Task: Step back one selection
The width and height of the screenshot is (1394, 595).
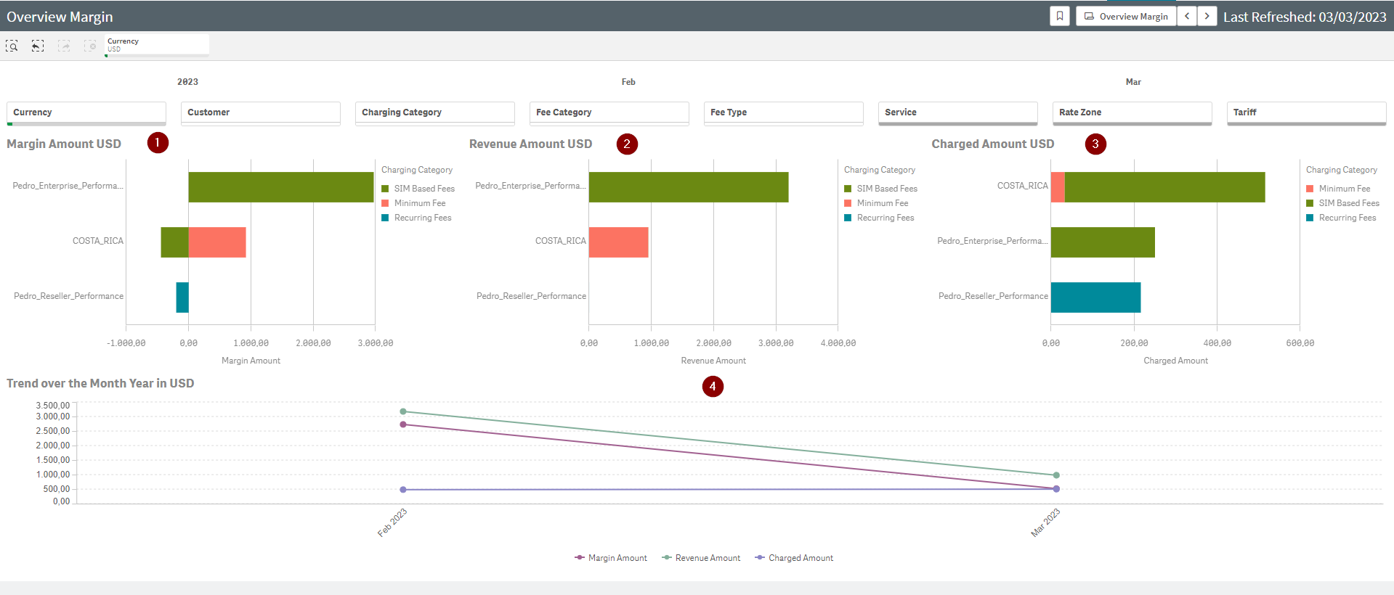Action: tap(38, 46)
